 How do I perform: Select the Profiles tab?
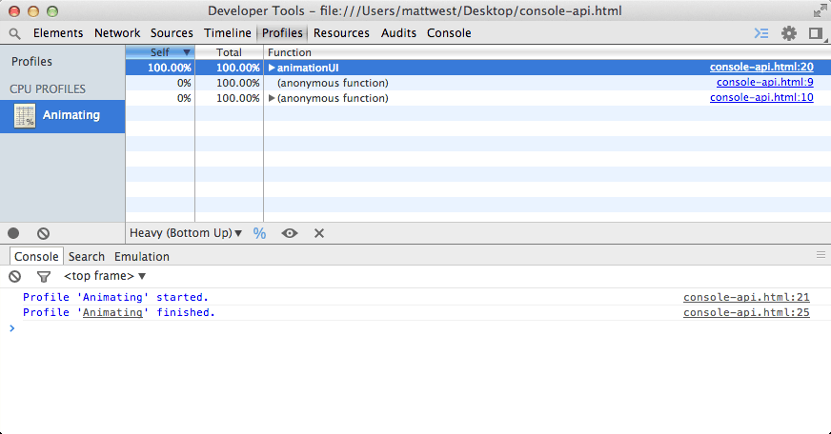pos(282,33)
